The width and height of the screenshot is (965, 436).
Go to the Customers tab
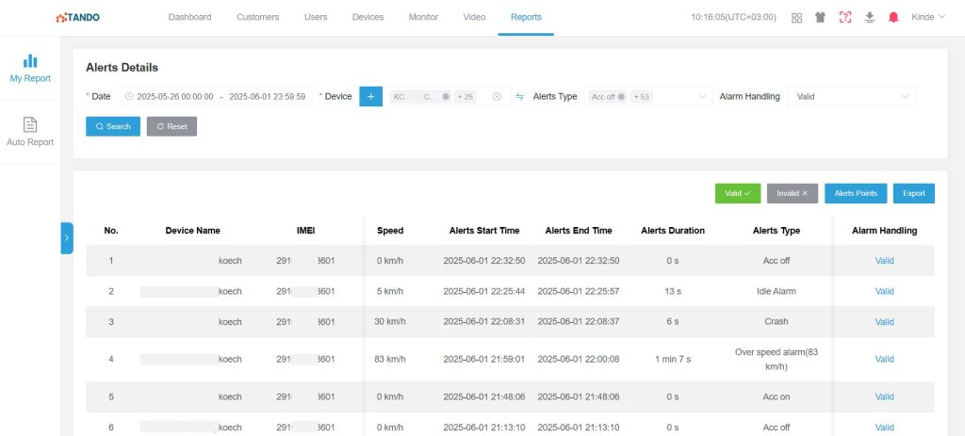[x=257, y=17]
